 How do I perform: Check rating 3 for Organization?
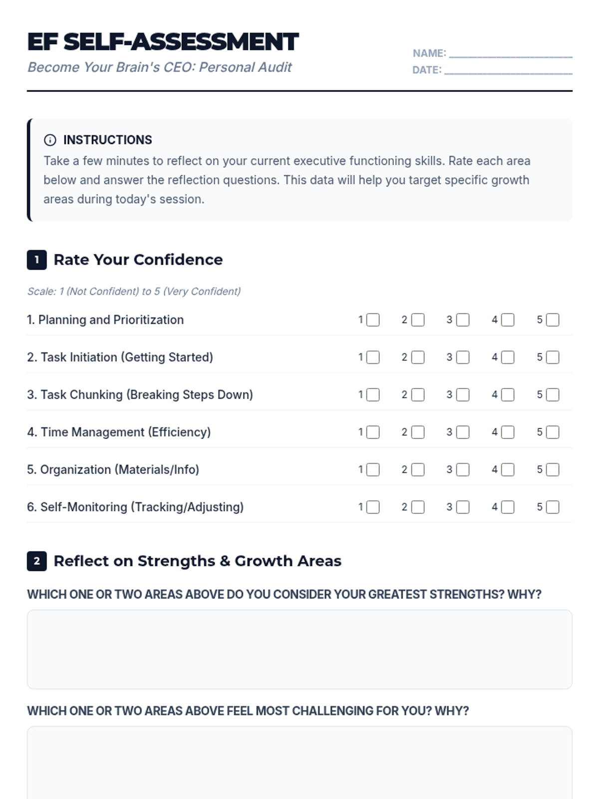click(463, 469)
